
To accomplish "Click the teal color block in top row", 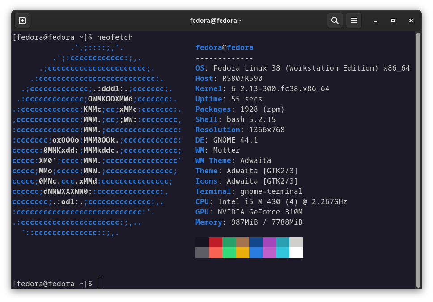I will tap(283, 243).
